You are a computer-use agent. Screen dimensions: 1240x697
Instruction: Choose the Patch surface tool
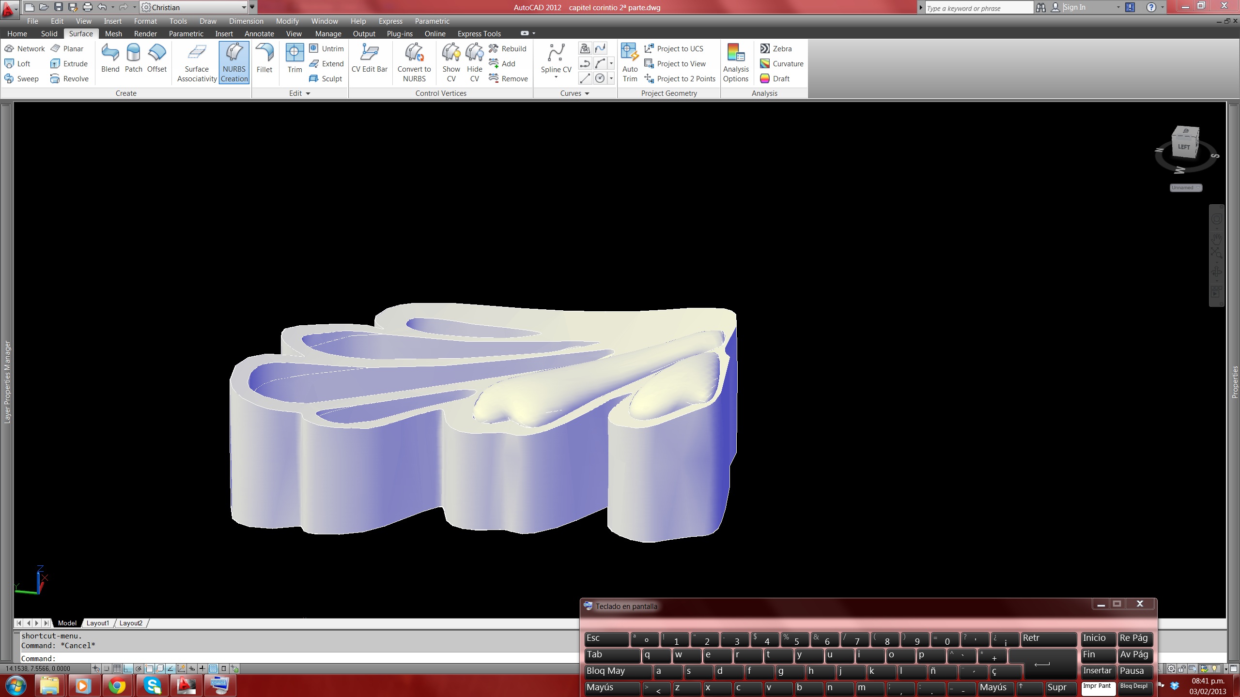coord(133,58)
